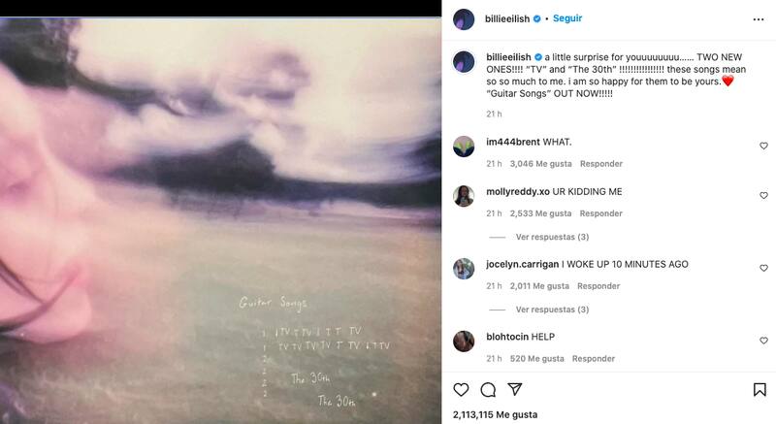Reply to im444brent's comment via Responder
776x424 pixels.
[x=601, y=164]
